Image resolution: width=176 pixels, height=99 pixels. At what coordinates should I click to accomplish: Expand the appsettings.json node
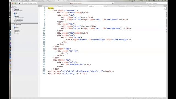pyautogui.click(x=13, y=29)
